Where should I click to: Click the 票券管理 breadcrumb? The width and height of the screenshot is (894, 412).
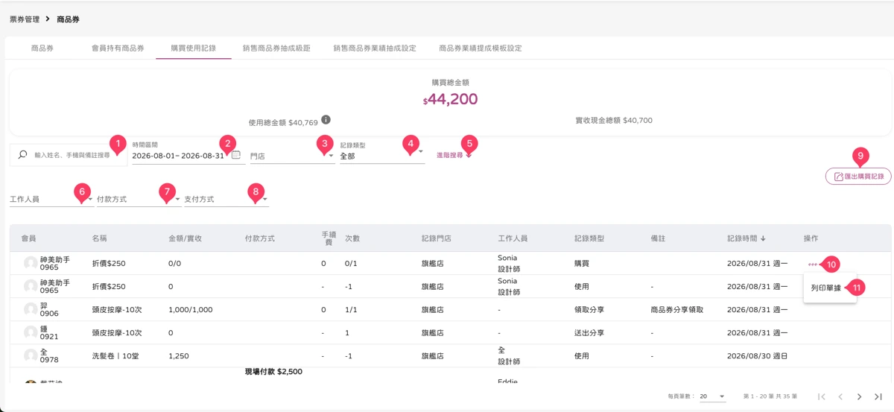coord(25,19)
